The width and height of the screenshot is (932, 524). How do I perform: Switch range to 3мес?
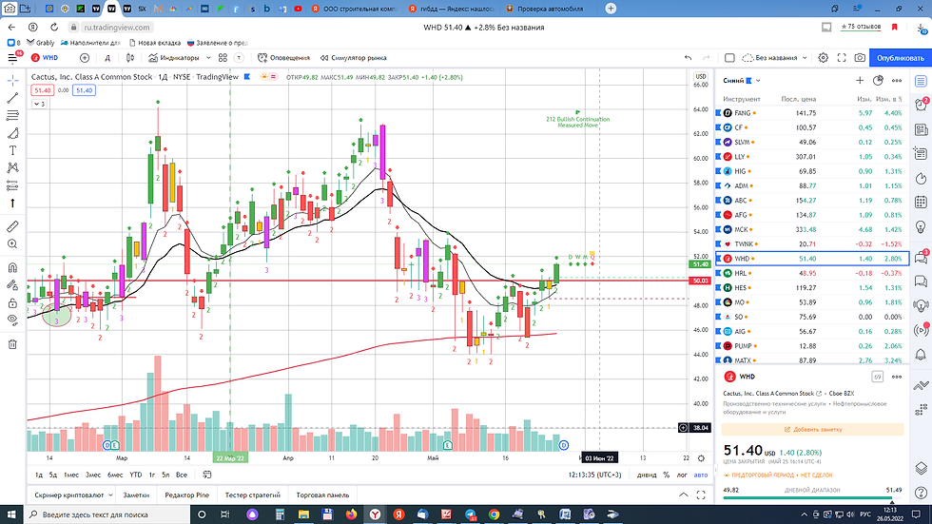pyautogui.click(x=93, y=475)
